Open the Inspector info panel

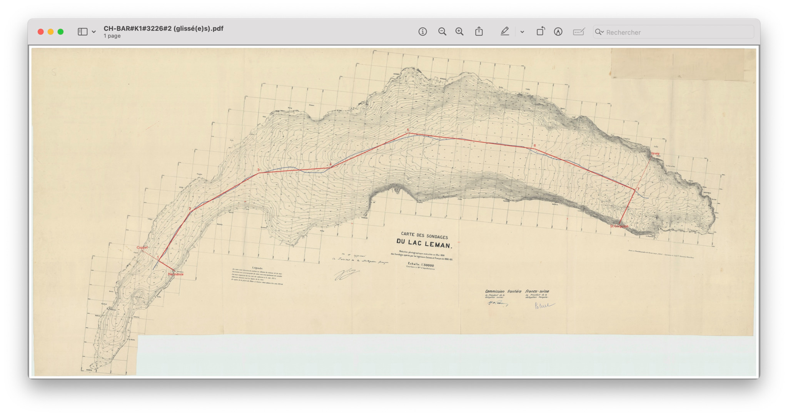422,32
